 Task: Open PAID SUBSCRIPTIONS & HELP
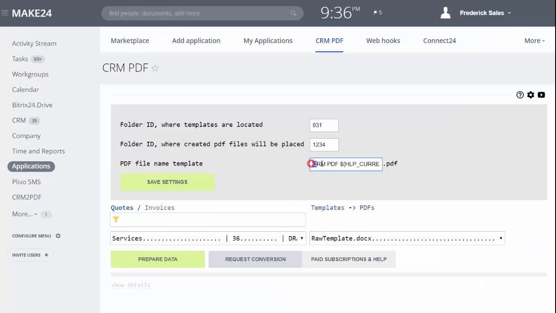[349, 259]
